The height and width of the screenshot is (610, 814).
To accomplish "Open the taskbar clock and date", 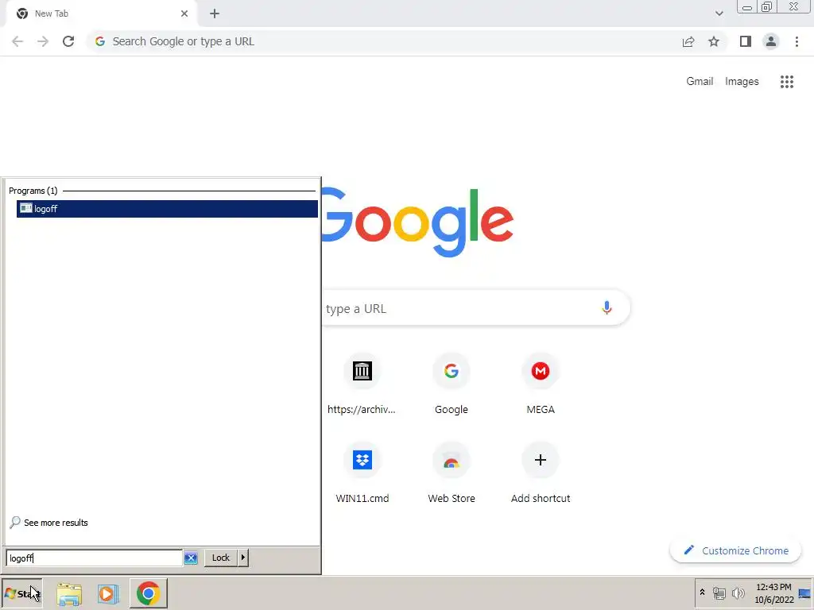I will pyautogui.click(x=773, y=593).
